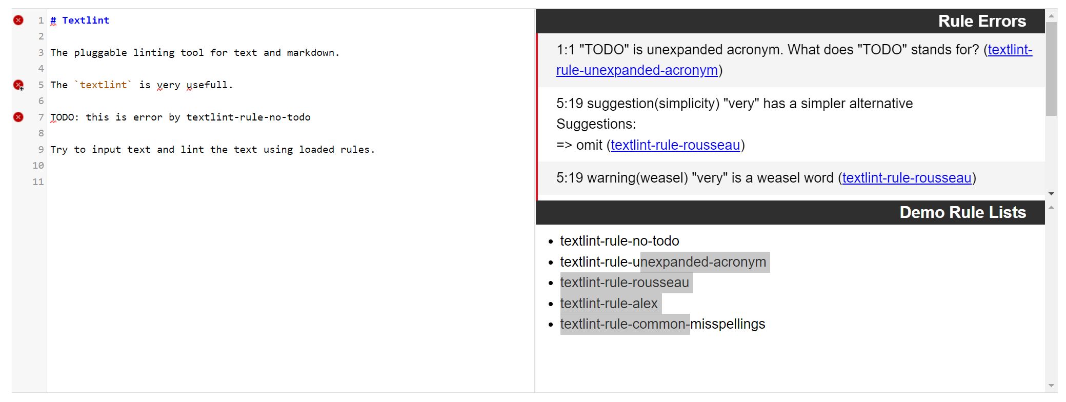
Task: Click the Rule Errors header
Action: pos(981,21)
